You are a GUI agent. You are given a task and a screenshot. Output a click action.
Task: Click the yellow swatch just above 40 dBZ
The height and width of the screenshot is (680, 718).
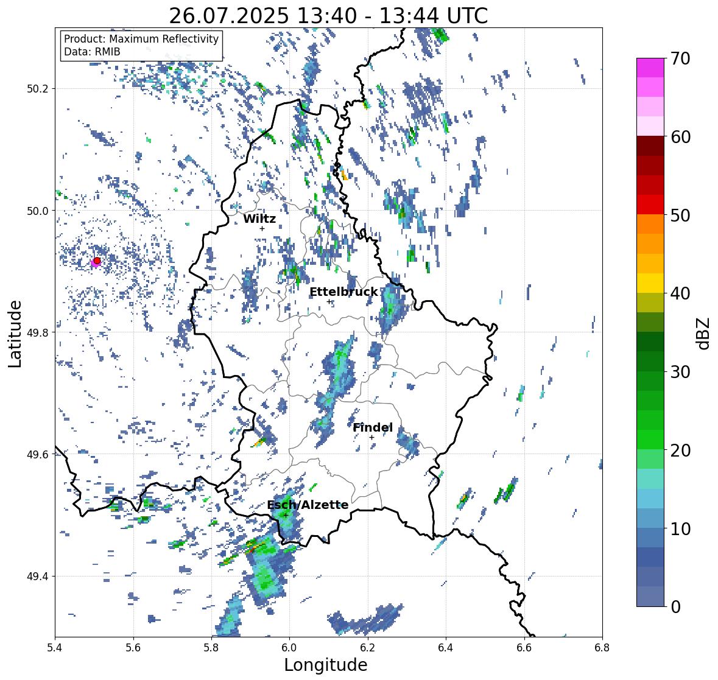coord(650,283)
